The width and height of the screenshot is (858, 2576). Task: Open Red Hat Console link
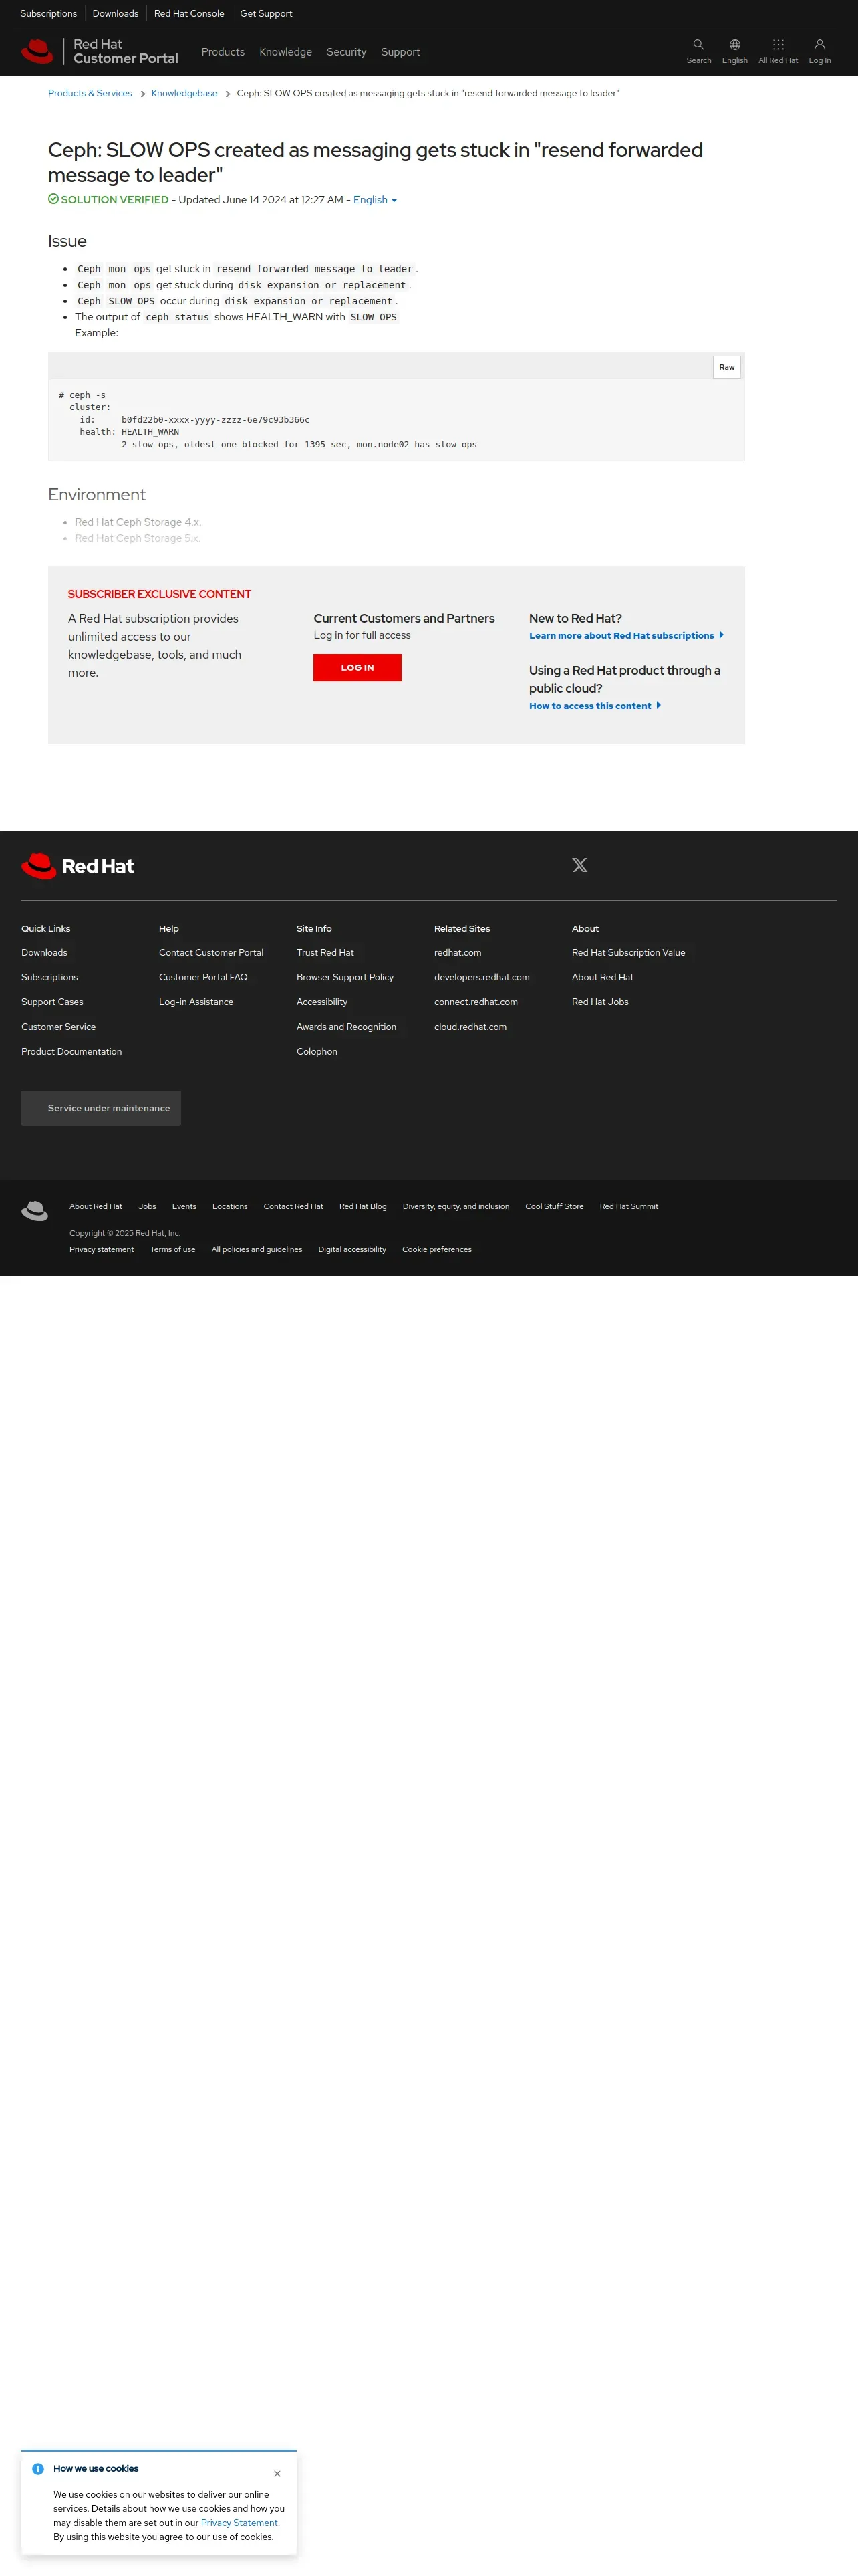(189, 14)
